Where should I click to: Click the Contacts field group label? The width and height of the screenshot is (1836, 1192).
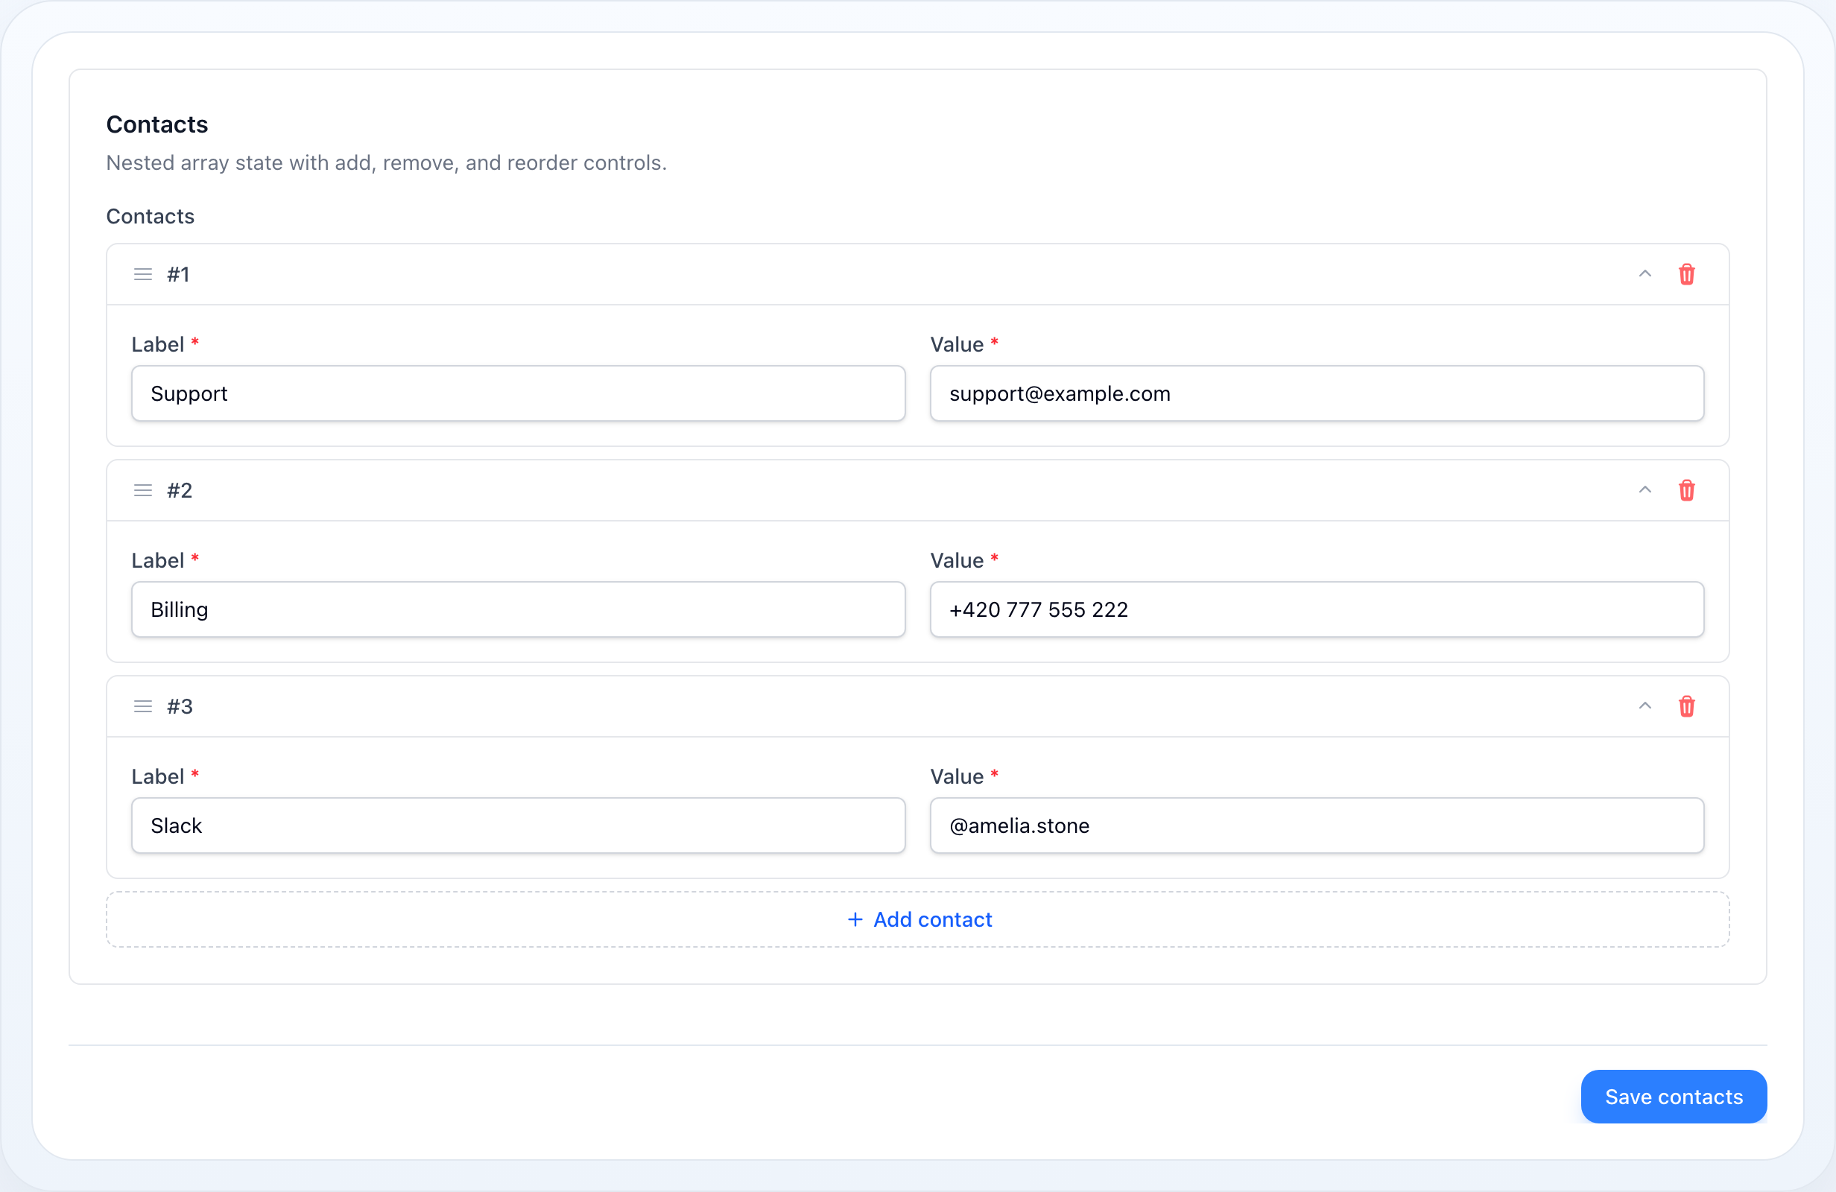(x=151, y=216)
